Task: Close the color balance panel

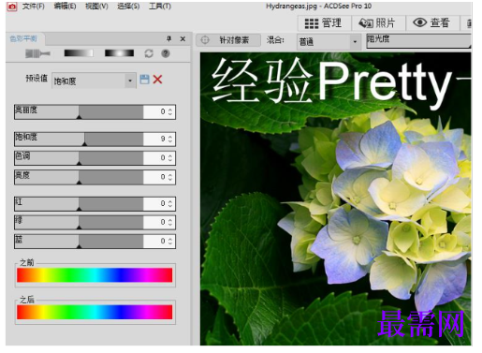Action: pyautogui.click(x=183, y=39)
